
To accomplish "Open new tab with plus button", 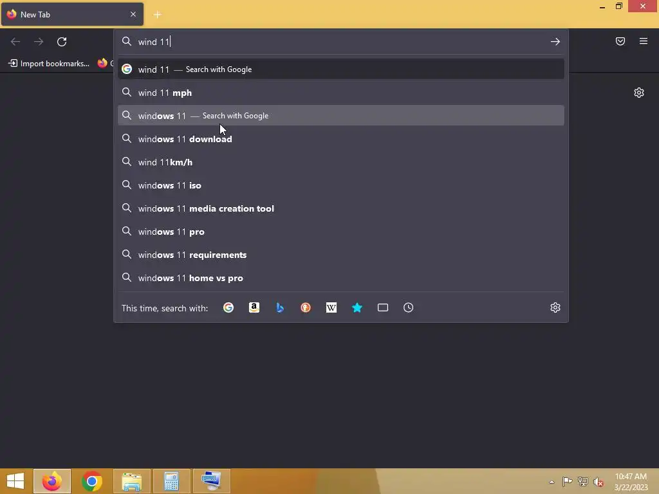I will pos(157,15).
